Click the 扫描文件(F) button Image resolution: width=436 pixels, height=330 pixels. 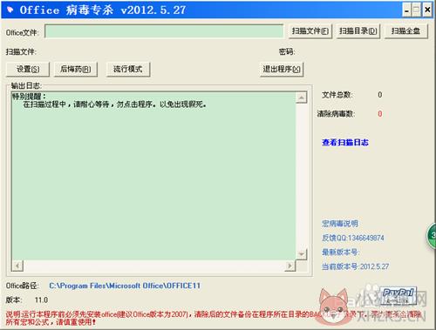point(310,31)
